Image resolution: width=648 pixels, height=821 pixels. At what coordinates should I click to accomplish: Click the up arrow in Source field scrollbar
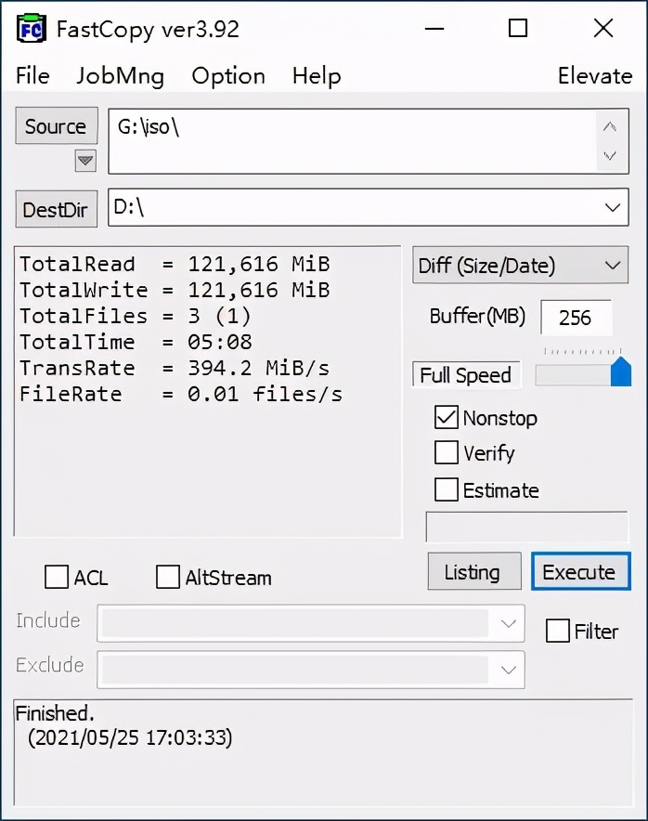(x=610, y=126)
